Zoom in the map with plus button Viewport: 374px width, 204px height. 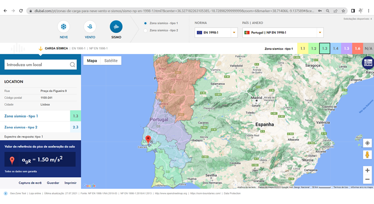(367, 170)
